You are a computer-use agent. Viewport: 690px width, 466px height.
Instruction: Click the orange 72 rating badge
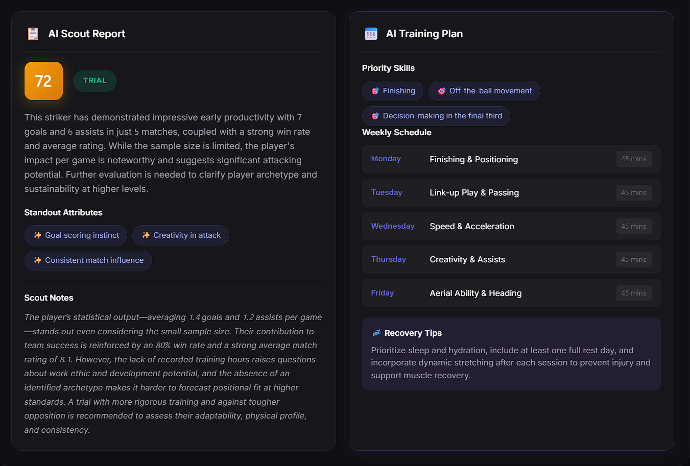click(43, 81)
